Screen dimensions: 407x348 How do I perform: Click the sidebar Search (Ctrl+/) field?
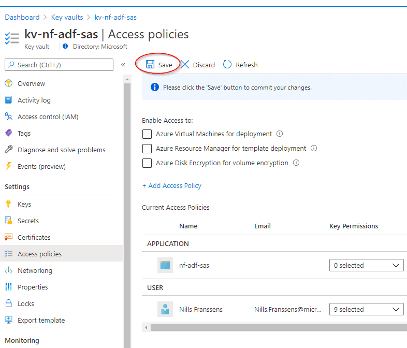pyautogui.click(x=59, y=65)
